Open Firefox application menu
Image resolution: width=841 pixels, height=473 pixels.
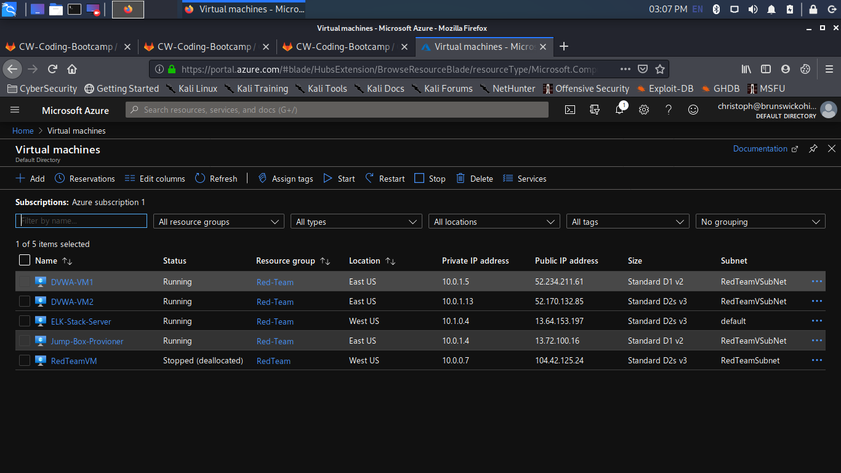point(830,68)
